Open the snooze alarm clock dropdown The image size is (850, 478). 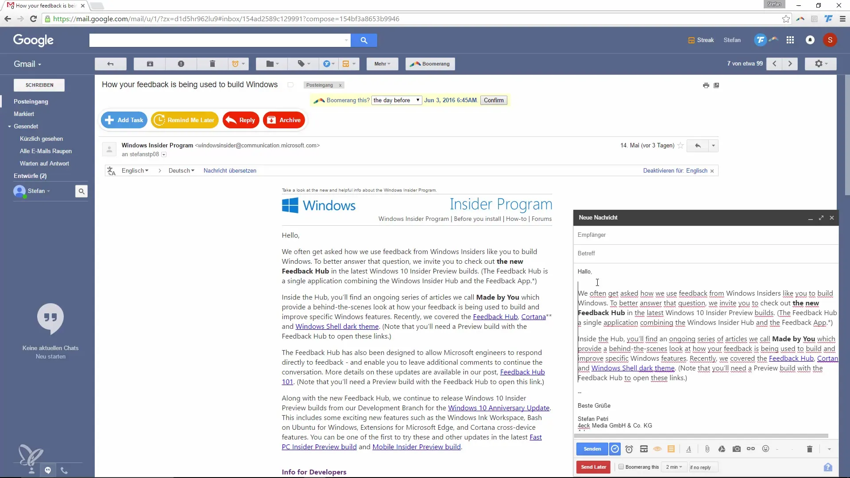(x=239, y=64)
